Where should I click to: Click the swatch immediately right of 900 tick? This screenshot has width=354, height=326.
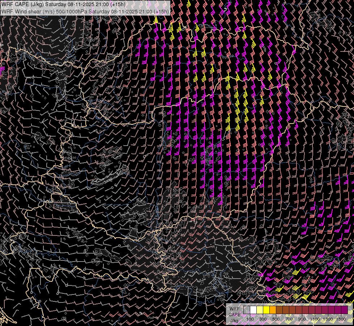(305, 310)
